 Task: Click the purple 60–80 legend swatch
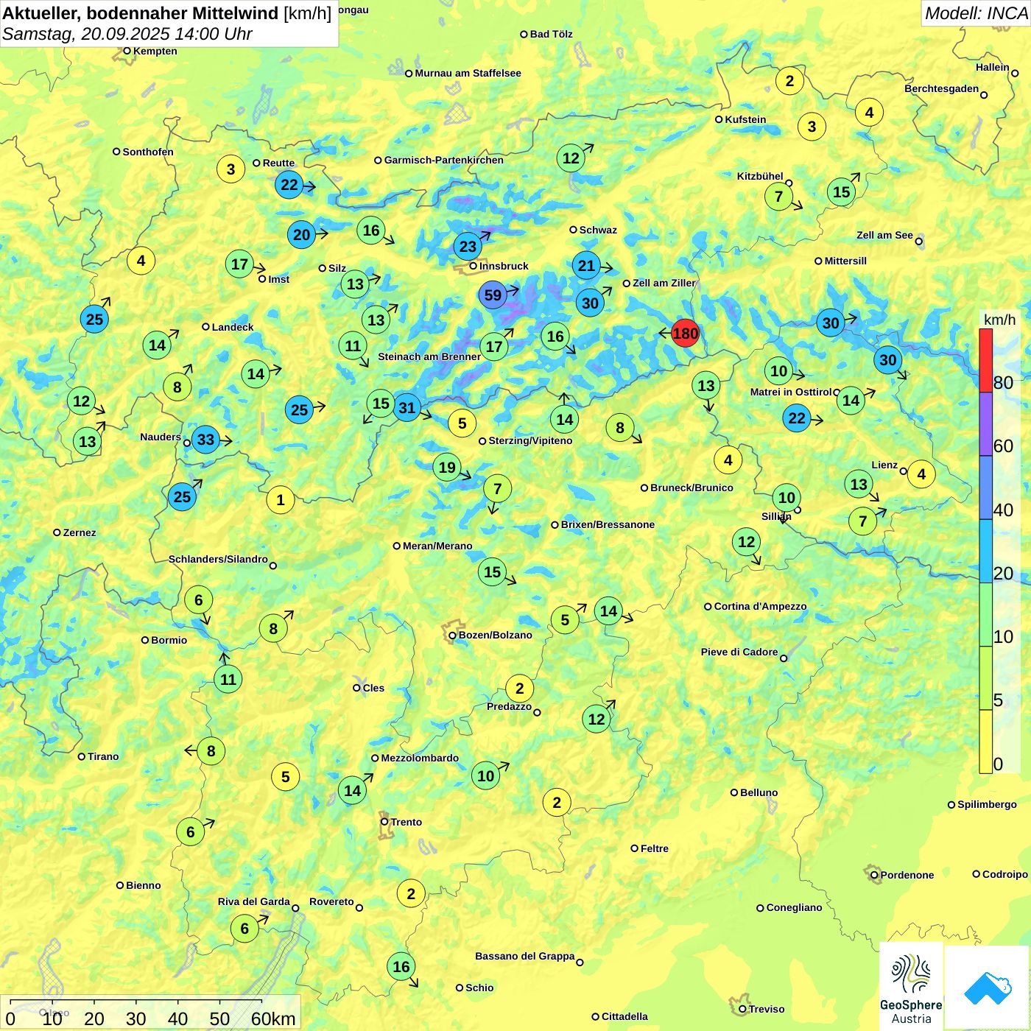pos(985,424)
